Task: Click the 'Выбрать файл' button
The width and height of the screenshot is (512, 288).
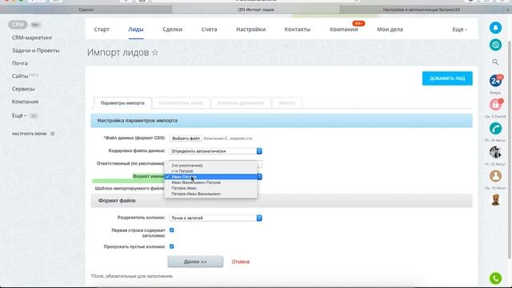Action: pyautogui.click(x=186, y=138)
